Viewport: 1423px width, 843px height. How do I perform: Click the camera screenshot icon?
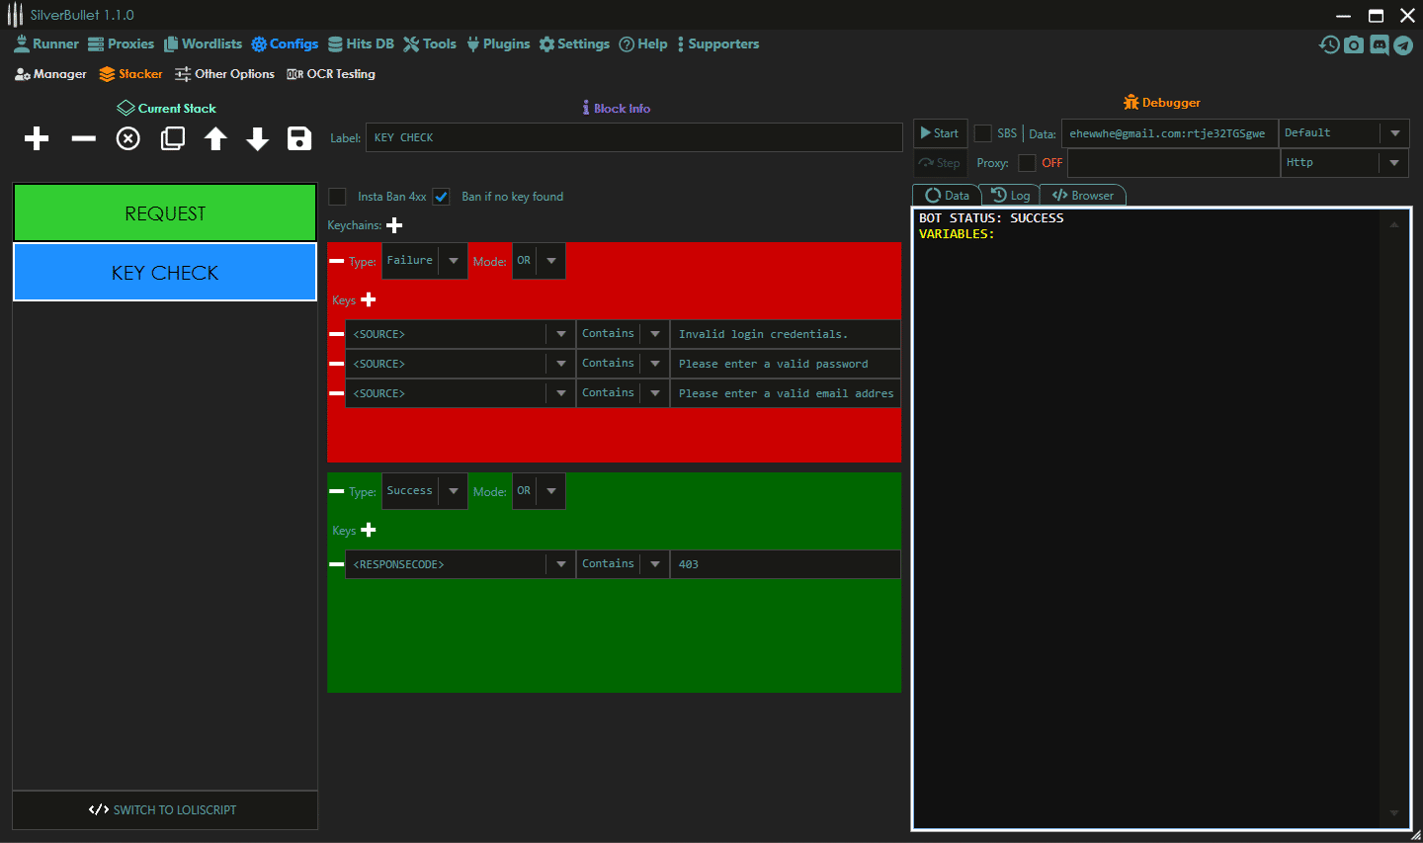(1354, 44)
